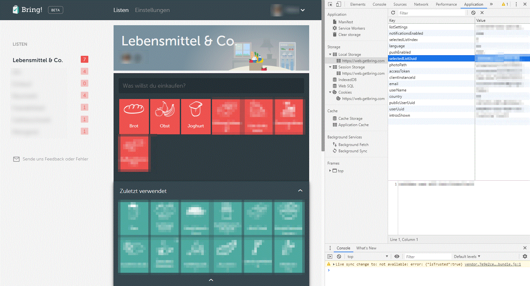Viewport: 530px width, 286px height.
Task: Click the inspect element picker icon
Action: pyautogui.click(x=330, y=4)
